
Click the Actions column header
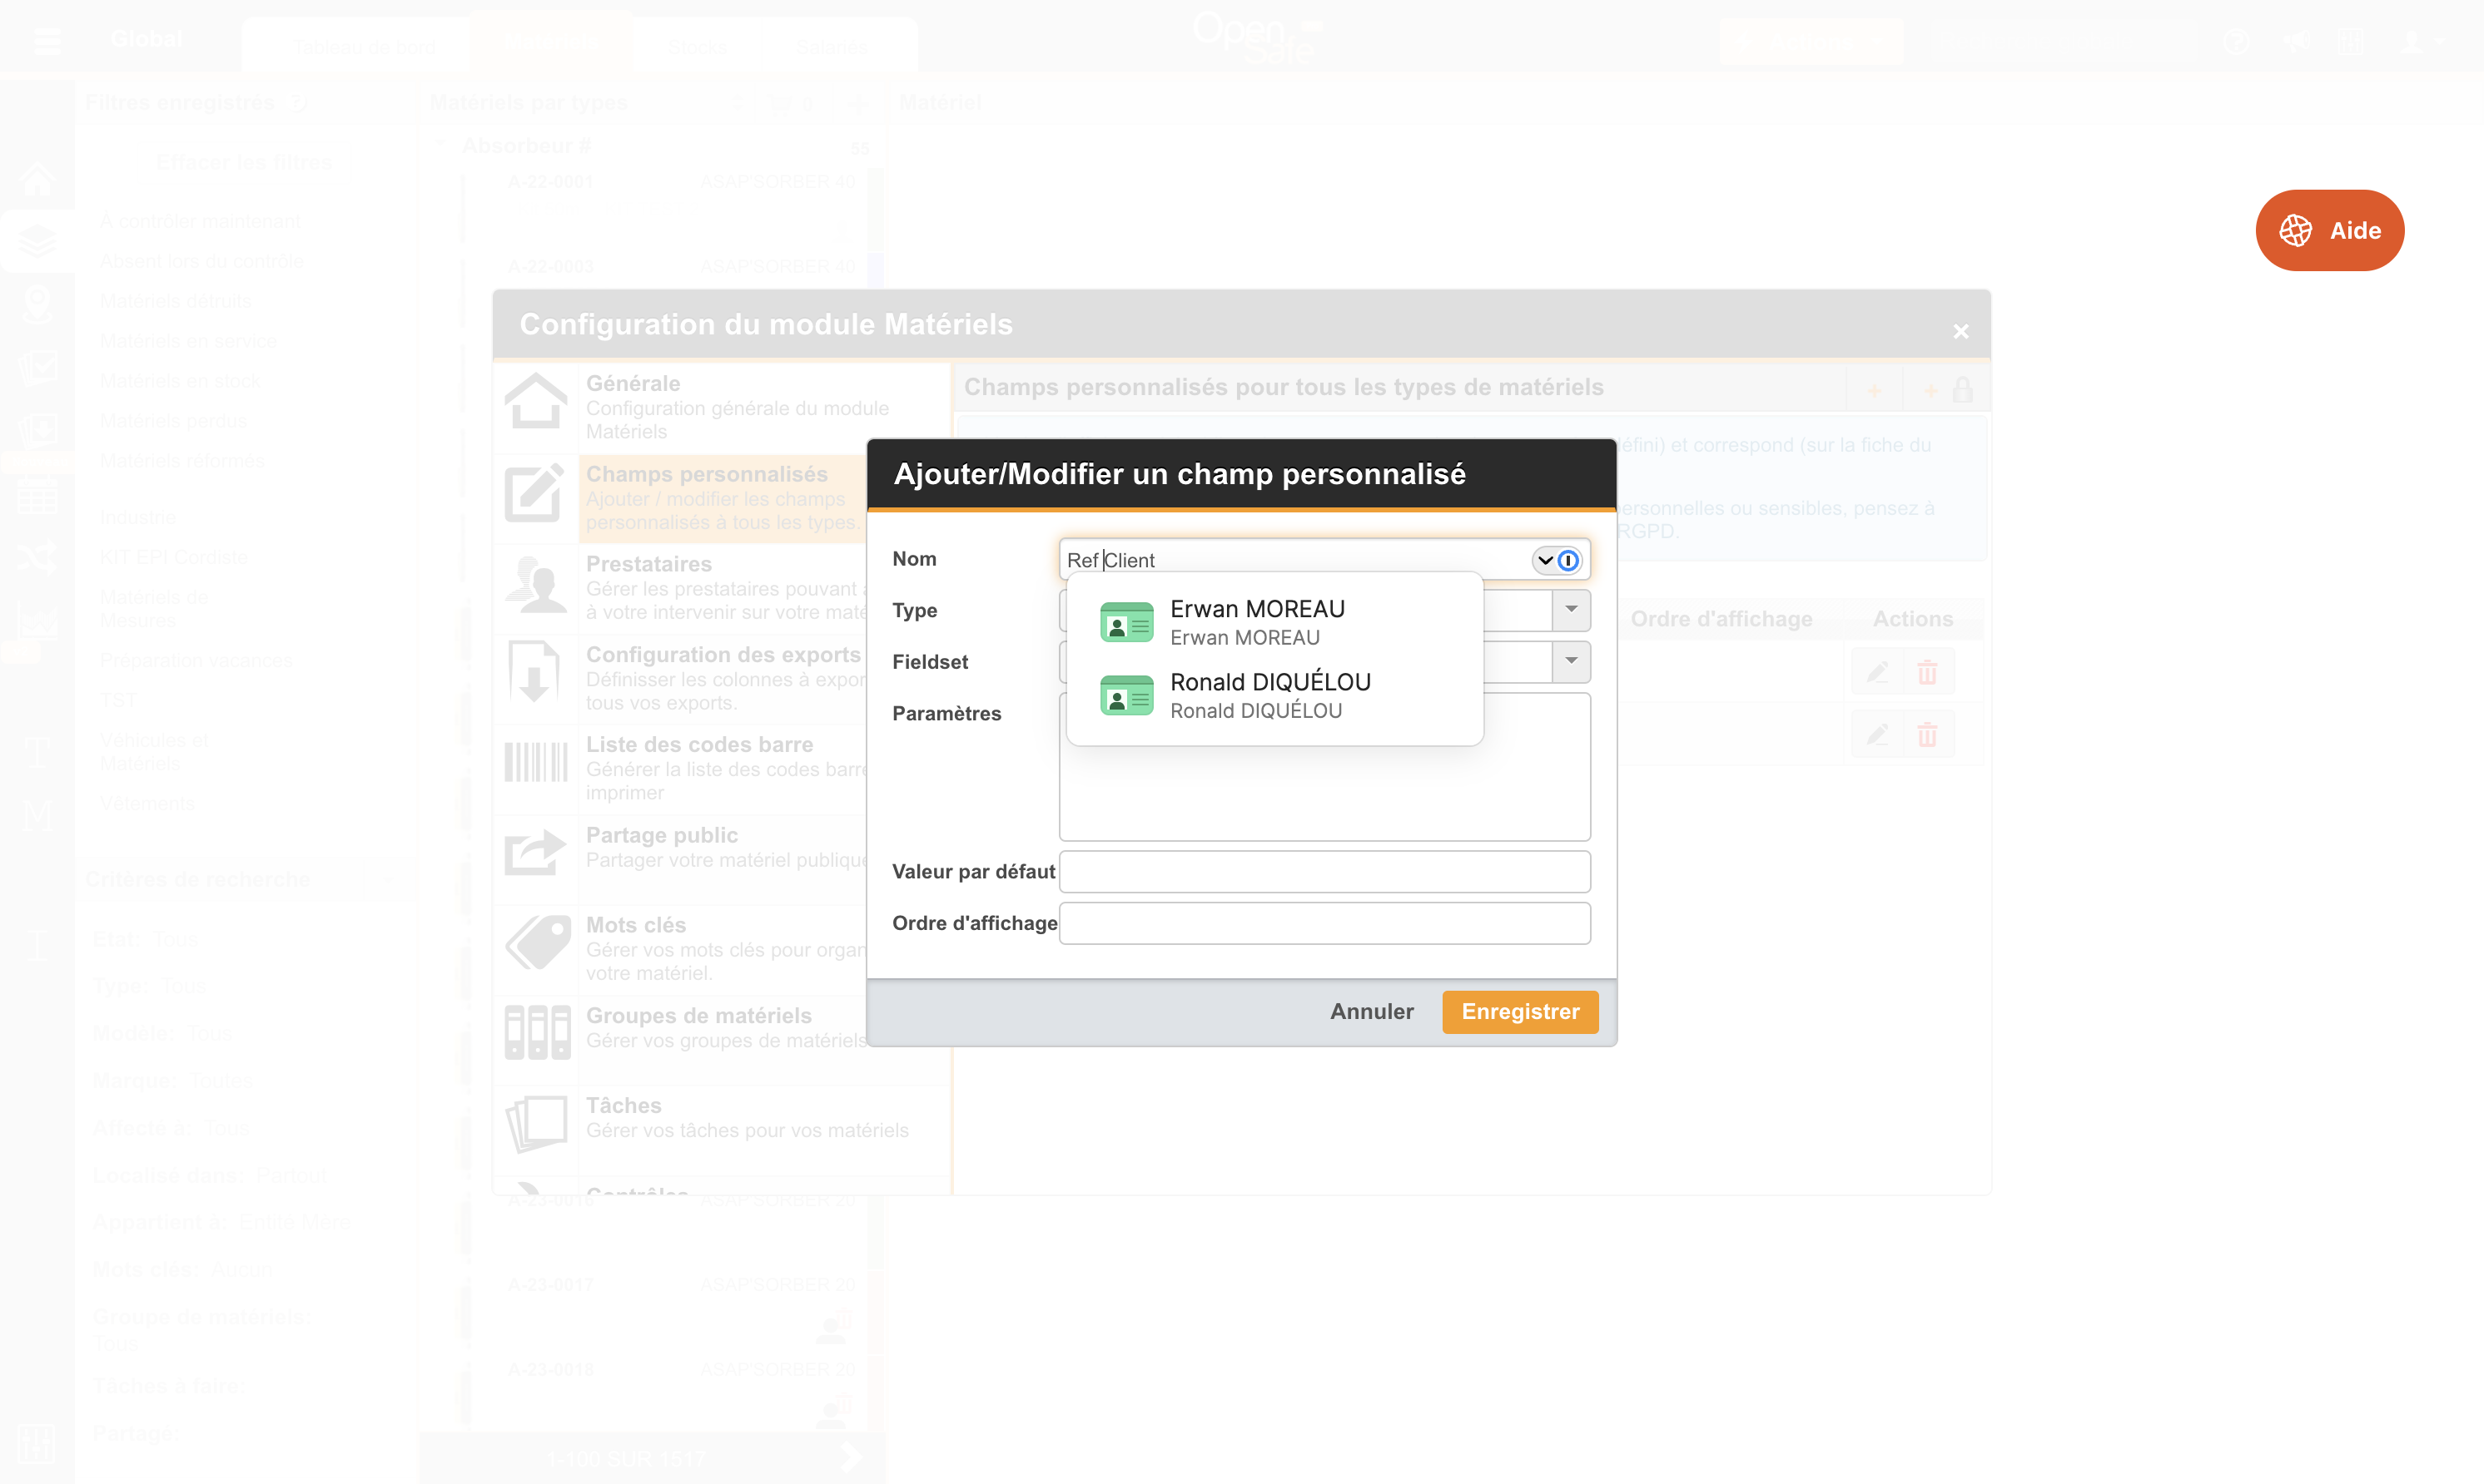(1912, 619)
